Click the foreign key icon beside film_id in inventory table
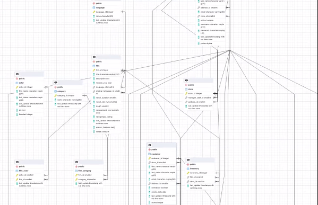 point(188,177)
